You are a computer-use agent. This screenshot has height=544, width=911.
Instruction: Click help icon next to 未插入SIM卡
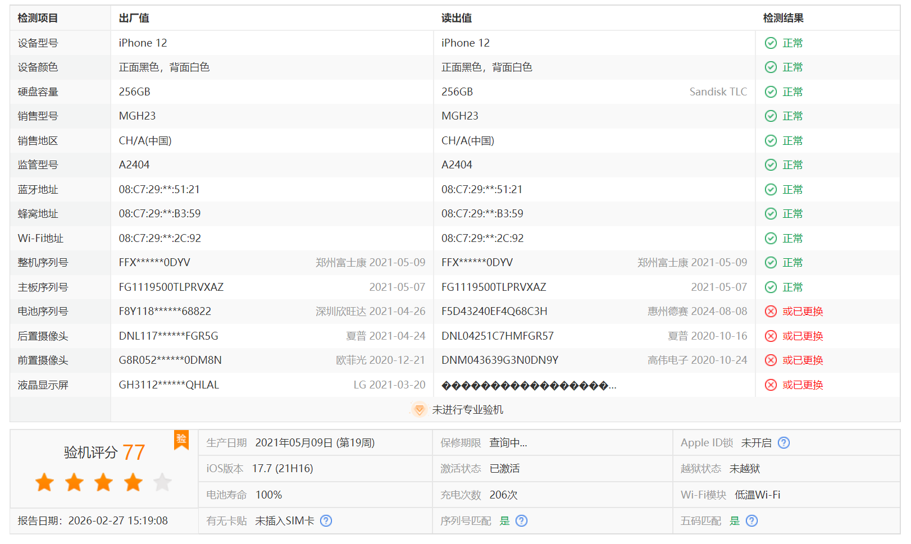326,521
